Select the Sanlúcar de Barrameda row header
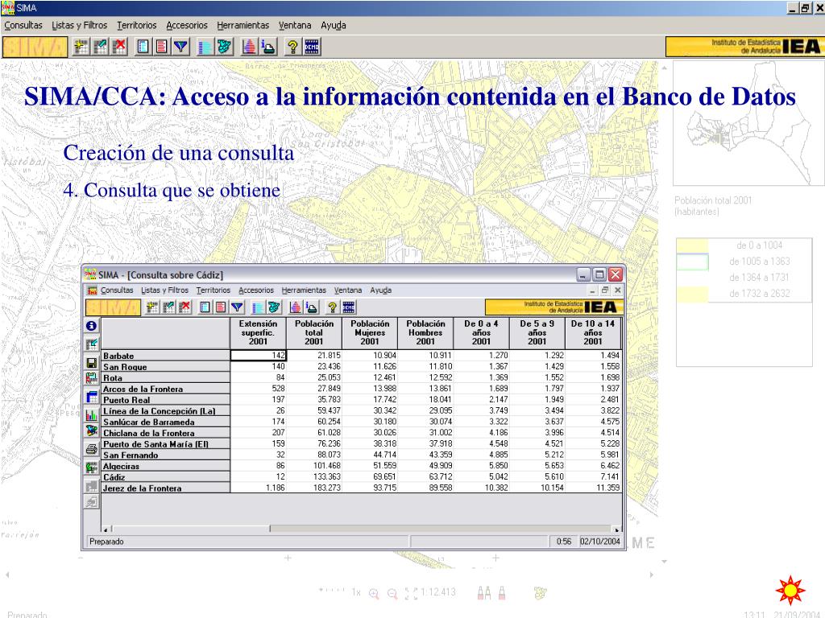Image resolution: width=825 pixels, height=618 pixels. (166, 422)
